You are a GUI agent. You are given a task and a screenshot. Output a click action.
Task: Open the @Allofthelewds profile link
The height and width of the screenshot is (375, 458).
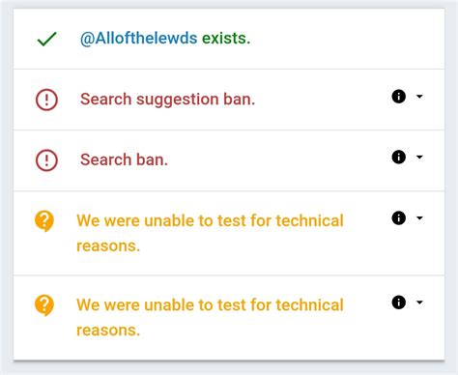click(138, 39)
